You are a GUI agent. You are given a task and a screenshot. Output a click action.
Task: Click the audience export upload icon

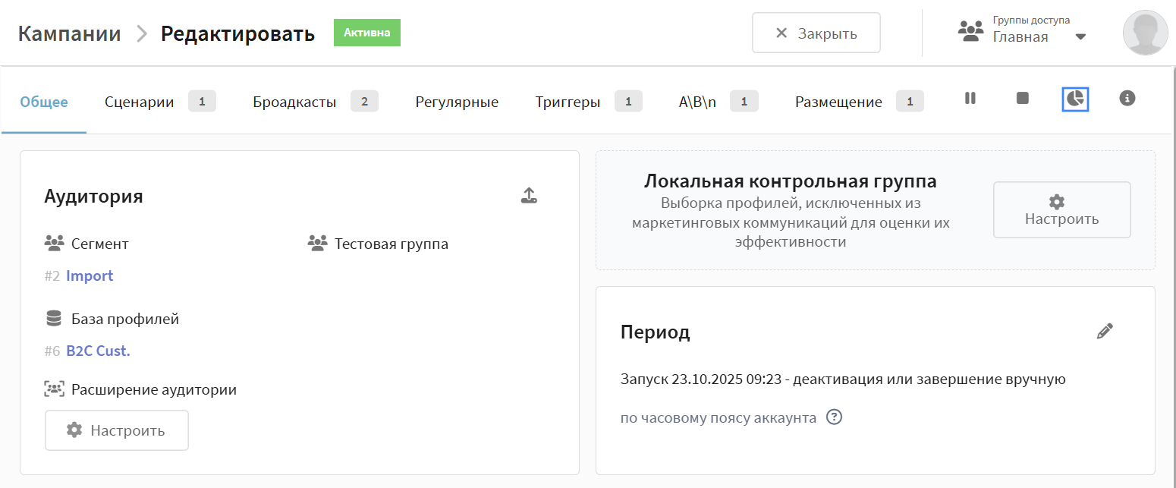[529, 196]
